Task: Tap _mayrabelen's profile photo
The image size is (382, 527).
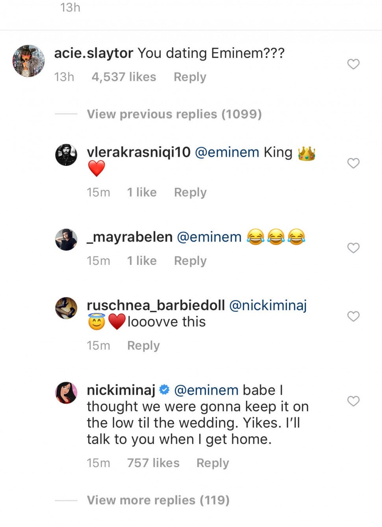Action: (x=66, y=240)
